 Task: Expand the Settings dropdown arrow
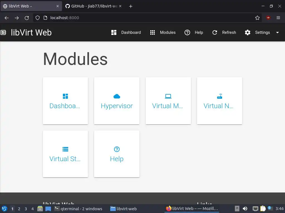277,33
